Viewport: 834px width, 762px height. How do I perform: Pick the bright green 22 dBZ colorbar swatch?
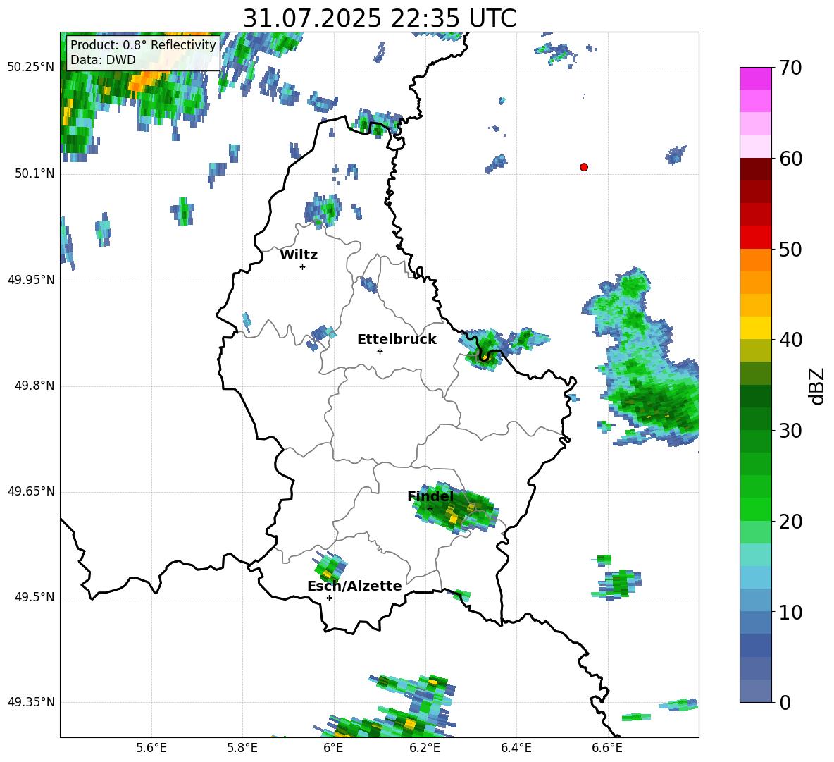tap(755, 510)
